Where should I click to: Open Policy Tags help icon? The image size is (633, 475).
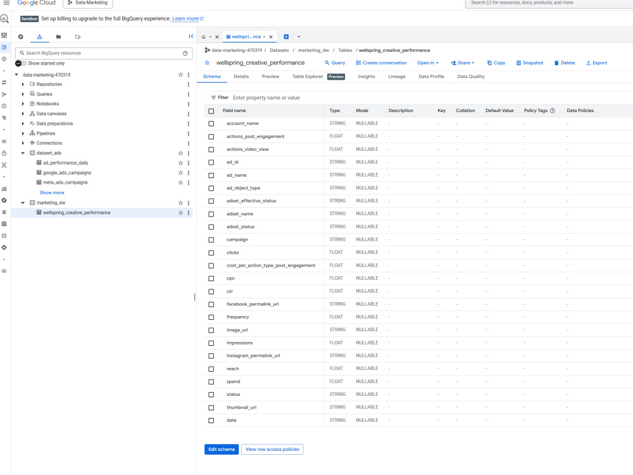pos(553,111)
